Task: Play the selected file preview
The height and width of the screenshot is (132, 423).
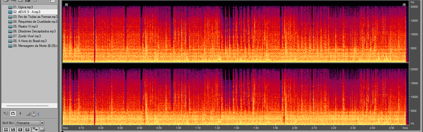Action: 20,113
